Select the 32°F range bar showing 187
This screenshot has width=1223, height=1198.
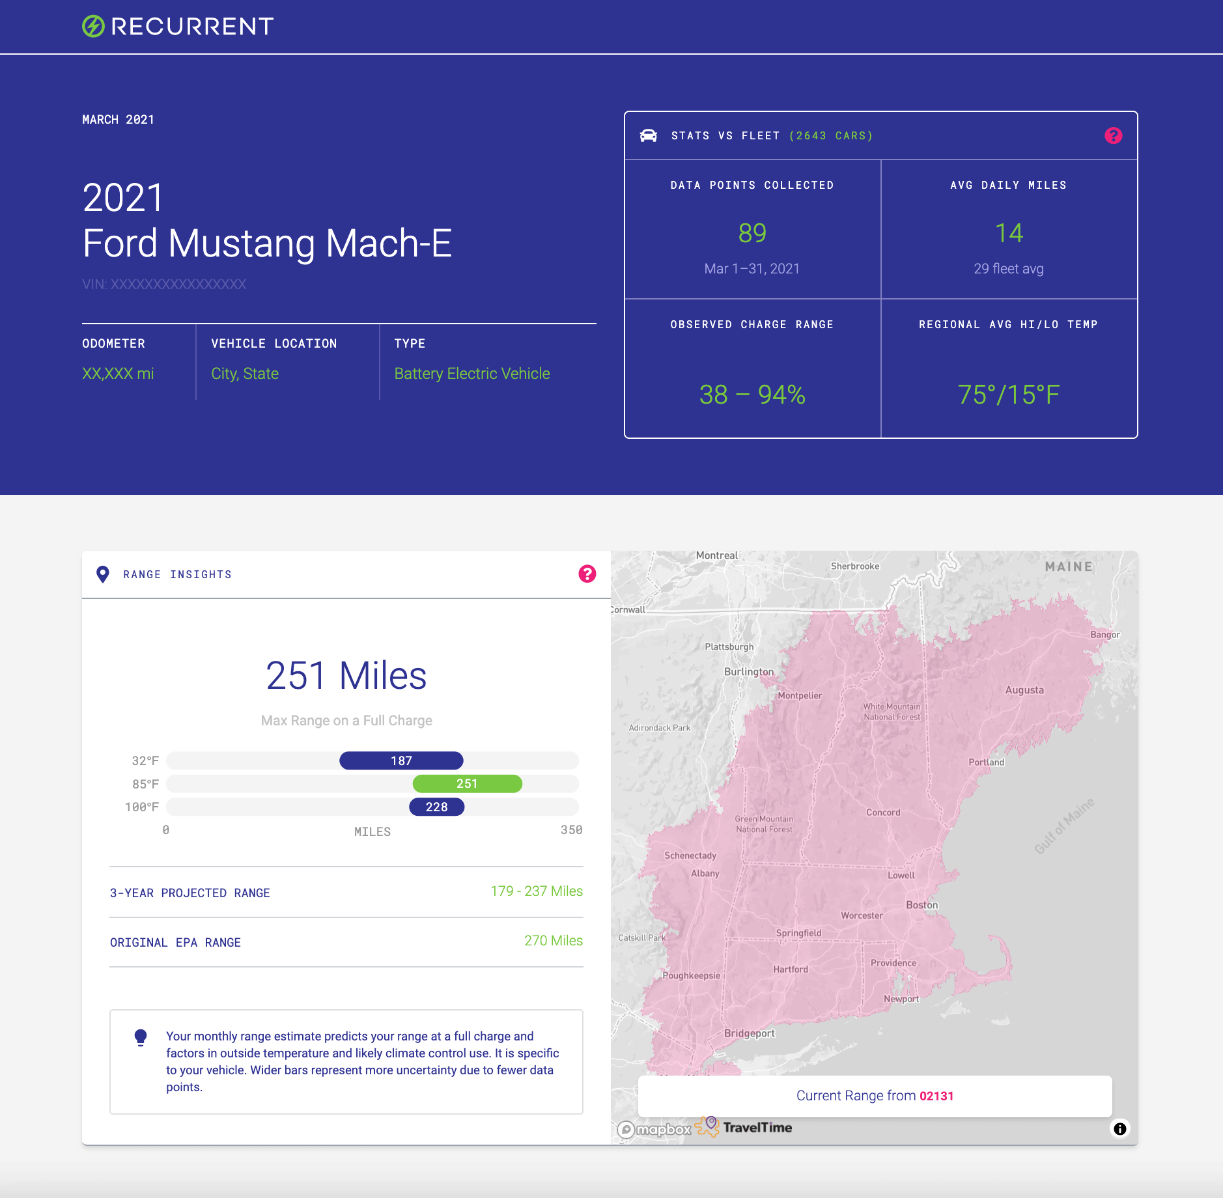pyautogui.click(x=401, y=760)
